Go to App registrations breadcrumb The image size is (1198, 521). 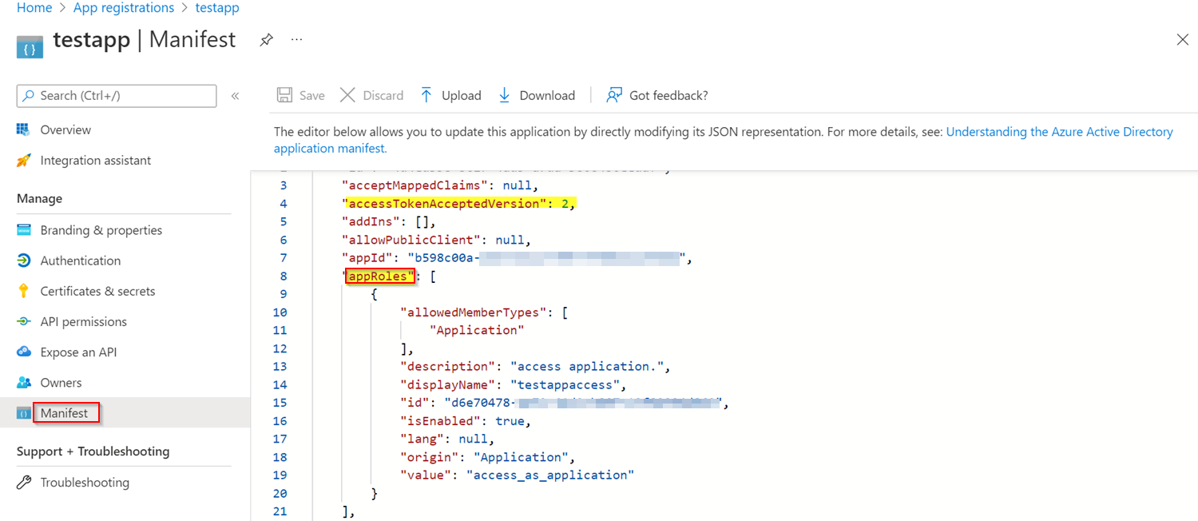(x=124, y=8)
